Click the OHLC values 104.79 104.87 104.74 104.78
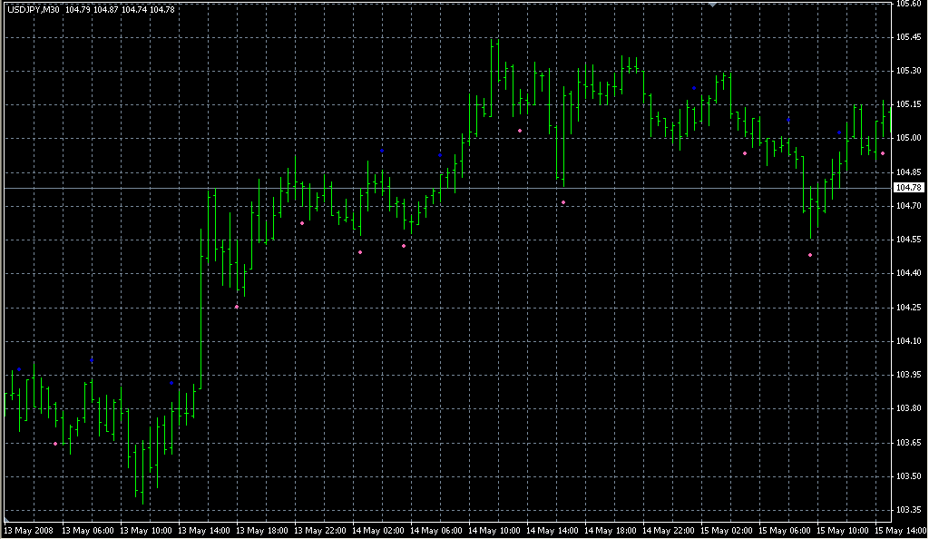This screenshot has width=929, height=539. 112,9
